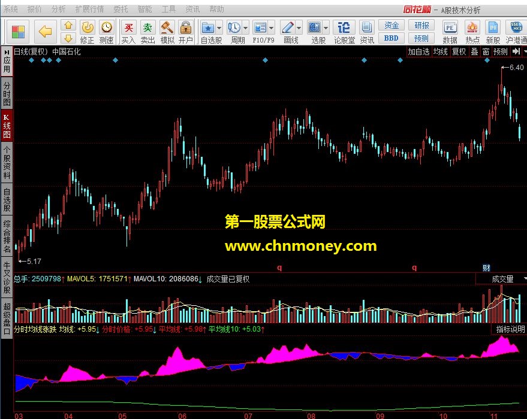This screenshot has width=527, height=419.
Task: Expand the 选股 dropdown arrow
Action: coord(326,28)
